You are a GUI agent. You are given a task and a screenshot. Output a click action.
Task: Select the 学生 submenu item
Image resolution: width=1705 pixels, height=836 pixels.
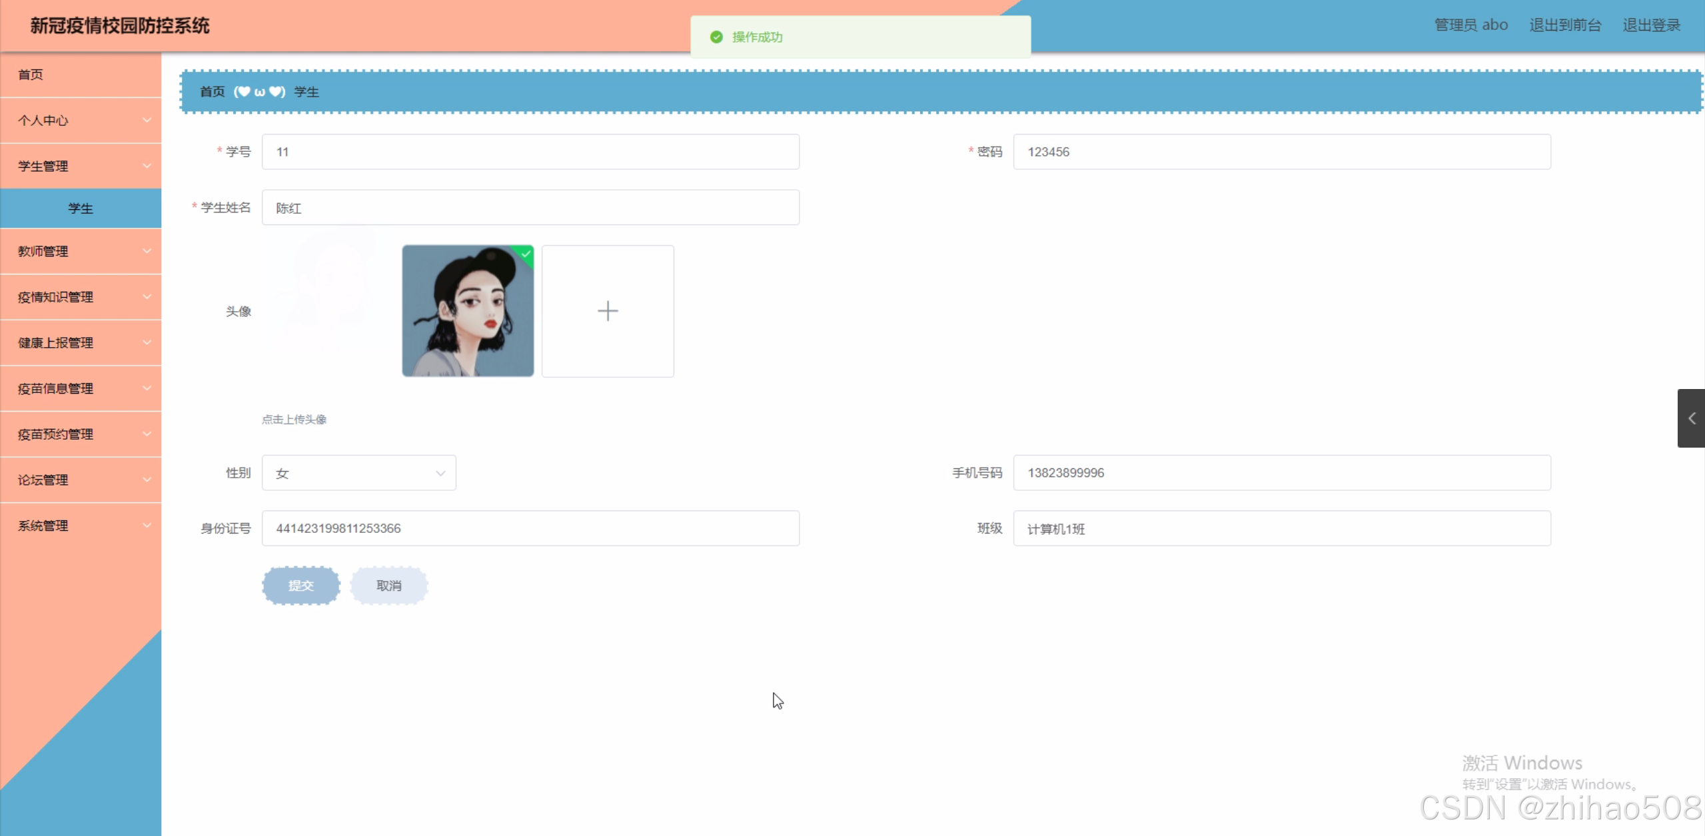pos(80,209)
